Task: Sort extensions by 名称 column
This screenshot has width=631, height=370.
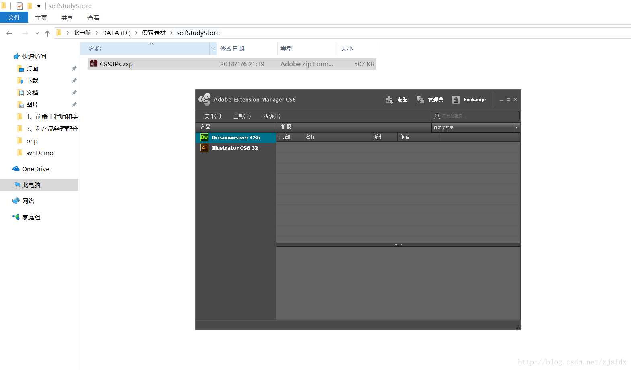Action: pos(337,137)
